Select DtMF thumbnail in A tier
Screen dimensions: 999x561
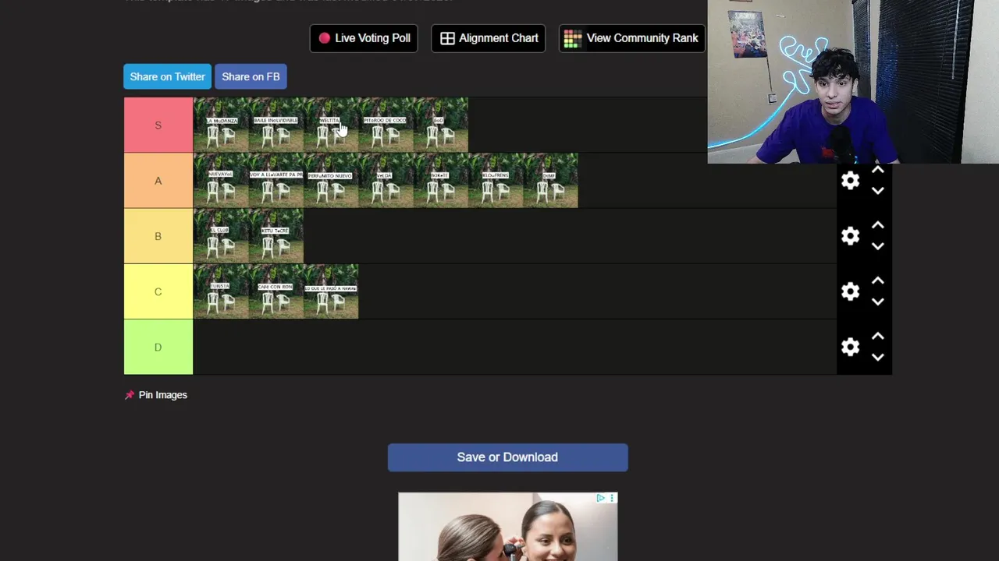click(x=551, y=181)
